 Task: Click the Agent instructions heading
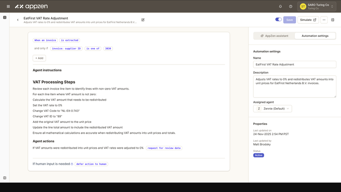(47, 70)
